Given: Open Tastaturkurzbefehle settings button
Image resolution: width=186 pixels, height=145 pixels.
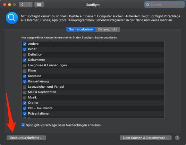Looking at the screenshot, I should (x=26, y=138).
